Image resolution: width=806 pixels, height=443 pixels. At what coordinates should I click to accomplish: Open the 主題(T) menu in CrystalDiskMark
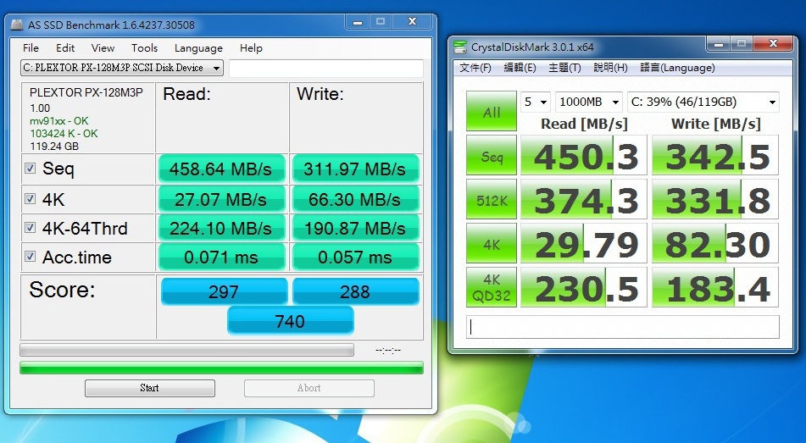pos(564,68)
